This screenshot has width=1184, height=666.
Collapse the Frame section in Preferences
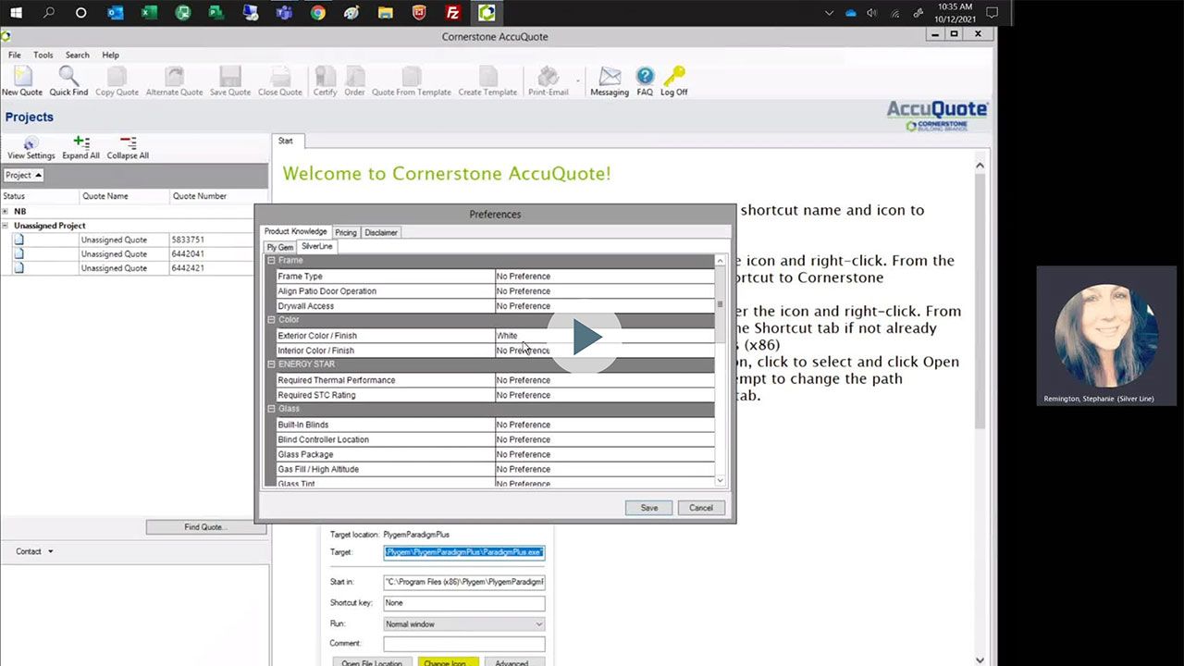[271, 261]
